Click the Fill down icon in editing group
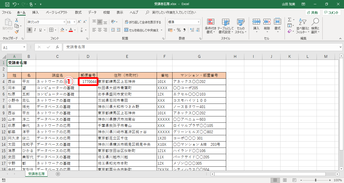Image resolution: width=344 pixels, height=183 pixels. (290, 25)
